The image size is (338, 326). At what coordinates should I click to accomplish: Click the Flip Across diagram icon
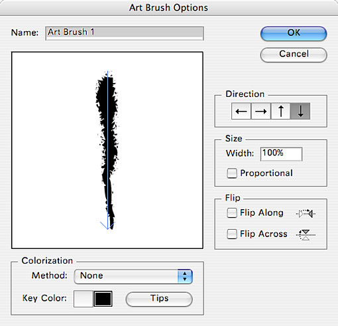pos(306,234)
